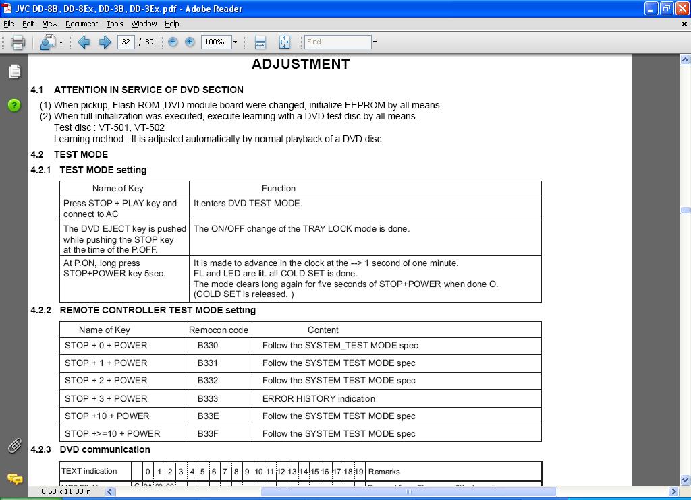Screen dimensions: 691x500
Task: Click in the Find text box
Action: tap(337, 42)
